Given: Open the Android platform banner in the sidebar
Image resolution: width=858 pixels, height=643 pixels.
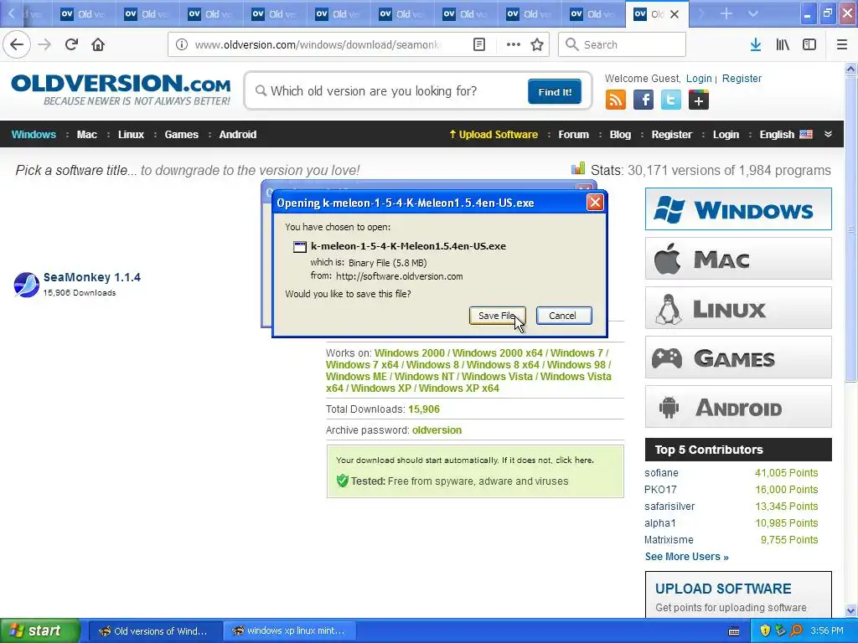Looking at the screenshot, I should point(738,407).
